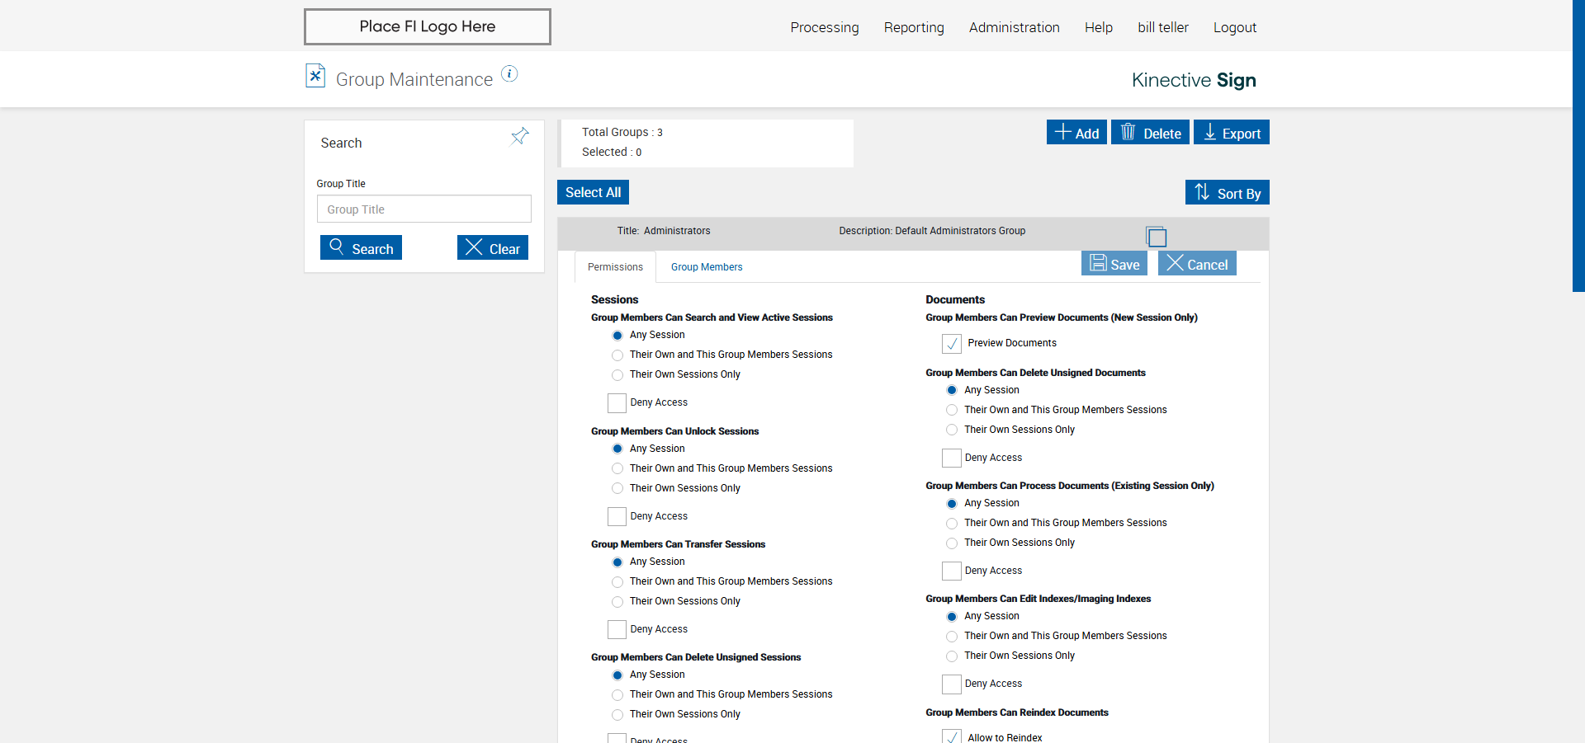
Task: Open the Administration menu
Action: pyautogui.click(x=1014, y=27)
